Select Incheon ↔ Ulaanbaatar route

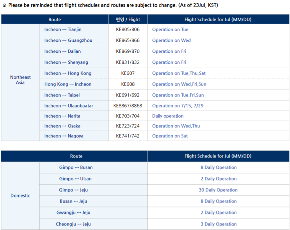(69, 106)
